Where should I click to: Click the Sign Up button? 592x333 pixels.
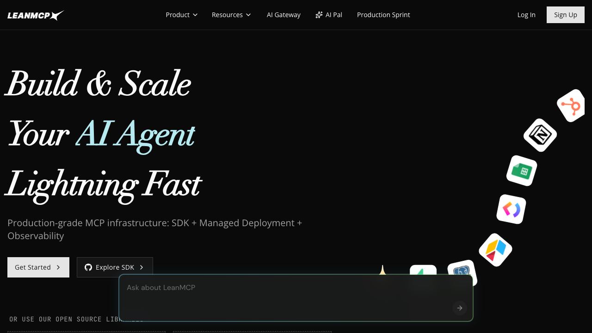coord(566,15)
